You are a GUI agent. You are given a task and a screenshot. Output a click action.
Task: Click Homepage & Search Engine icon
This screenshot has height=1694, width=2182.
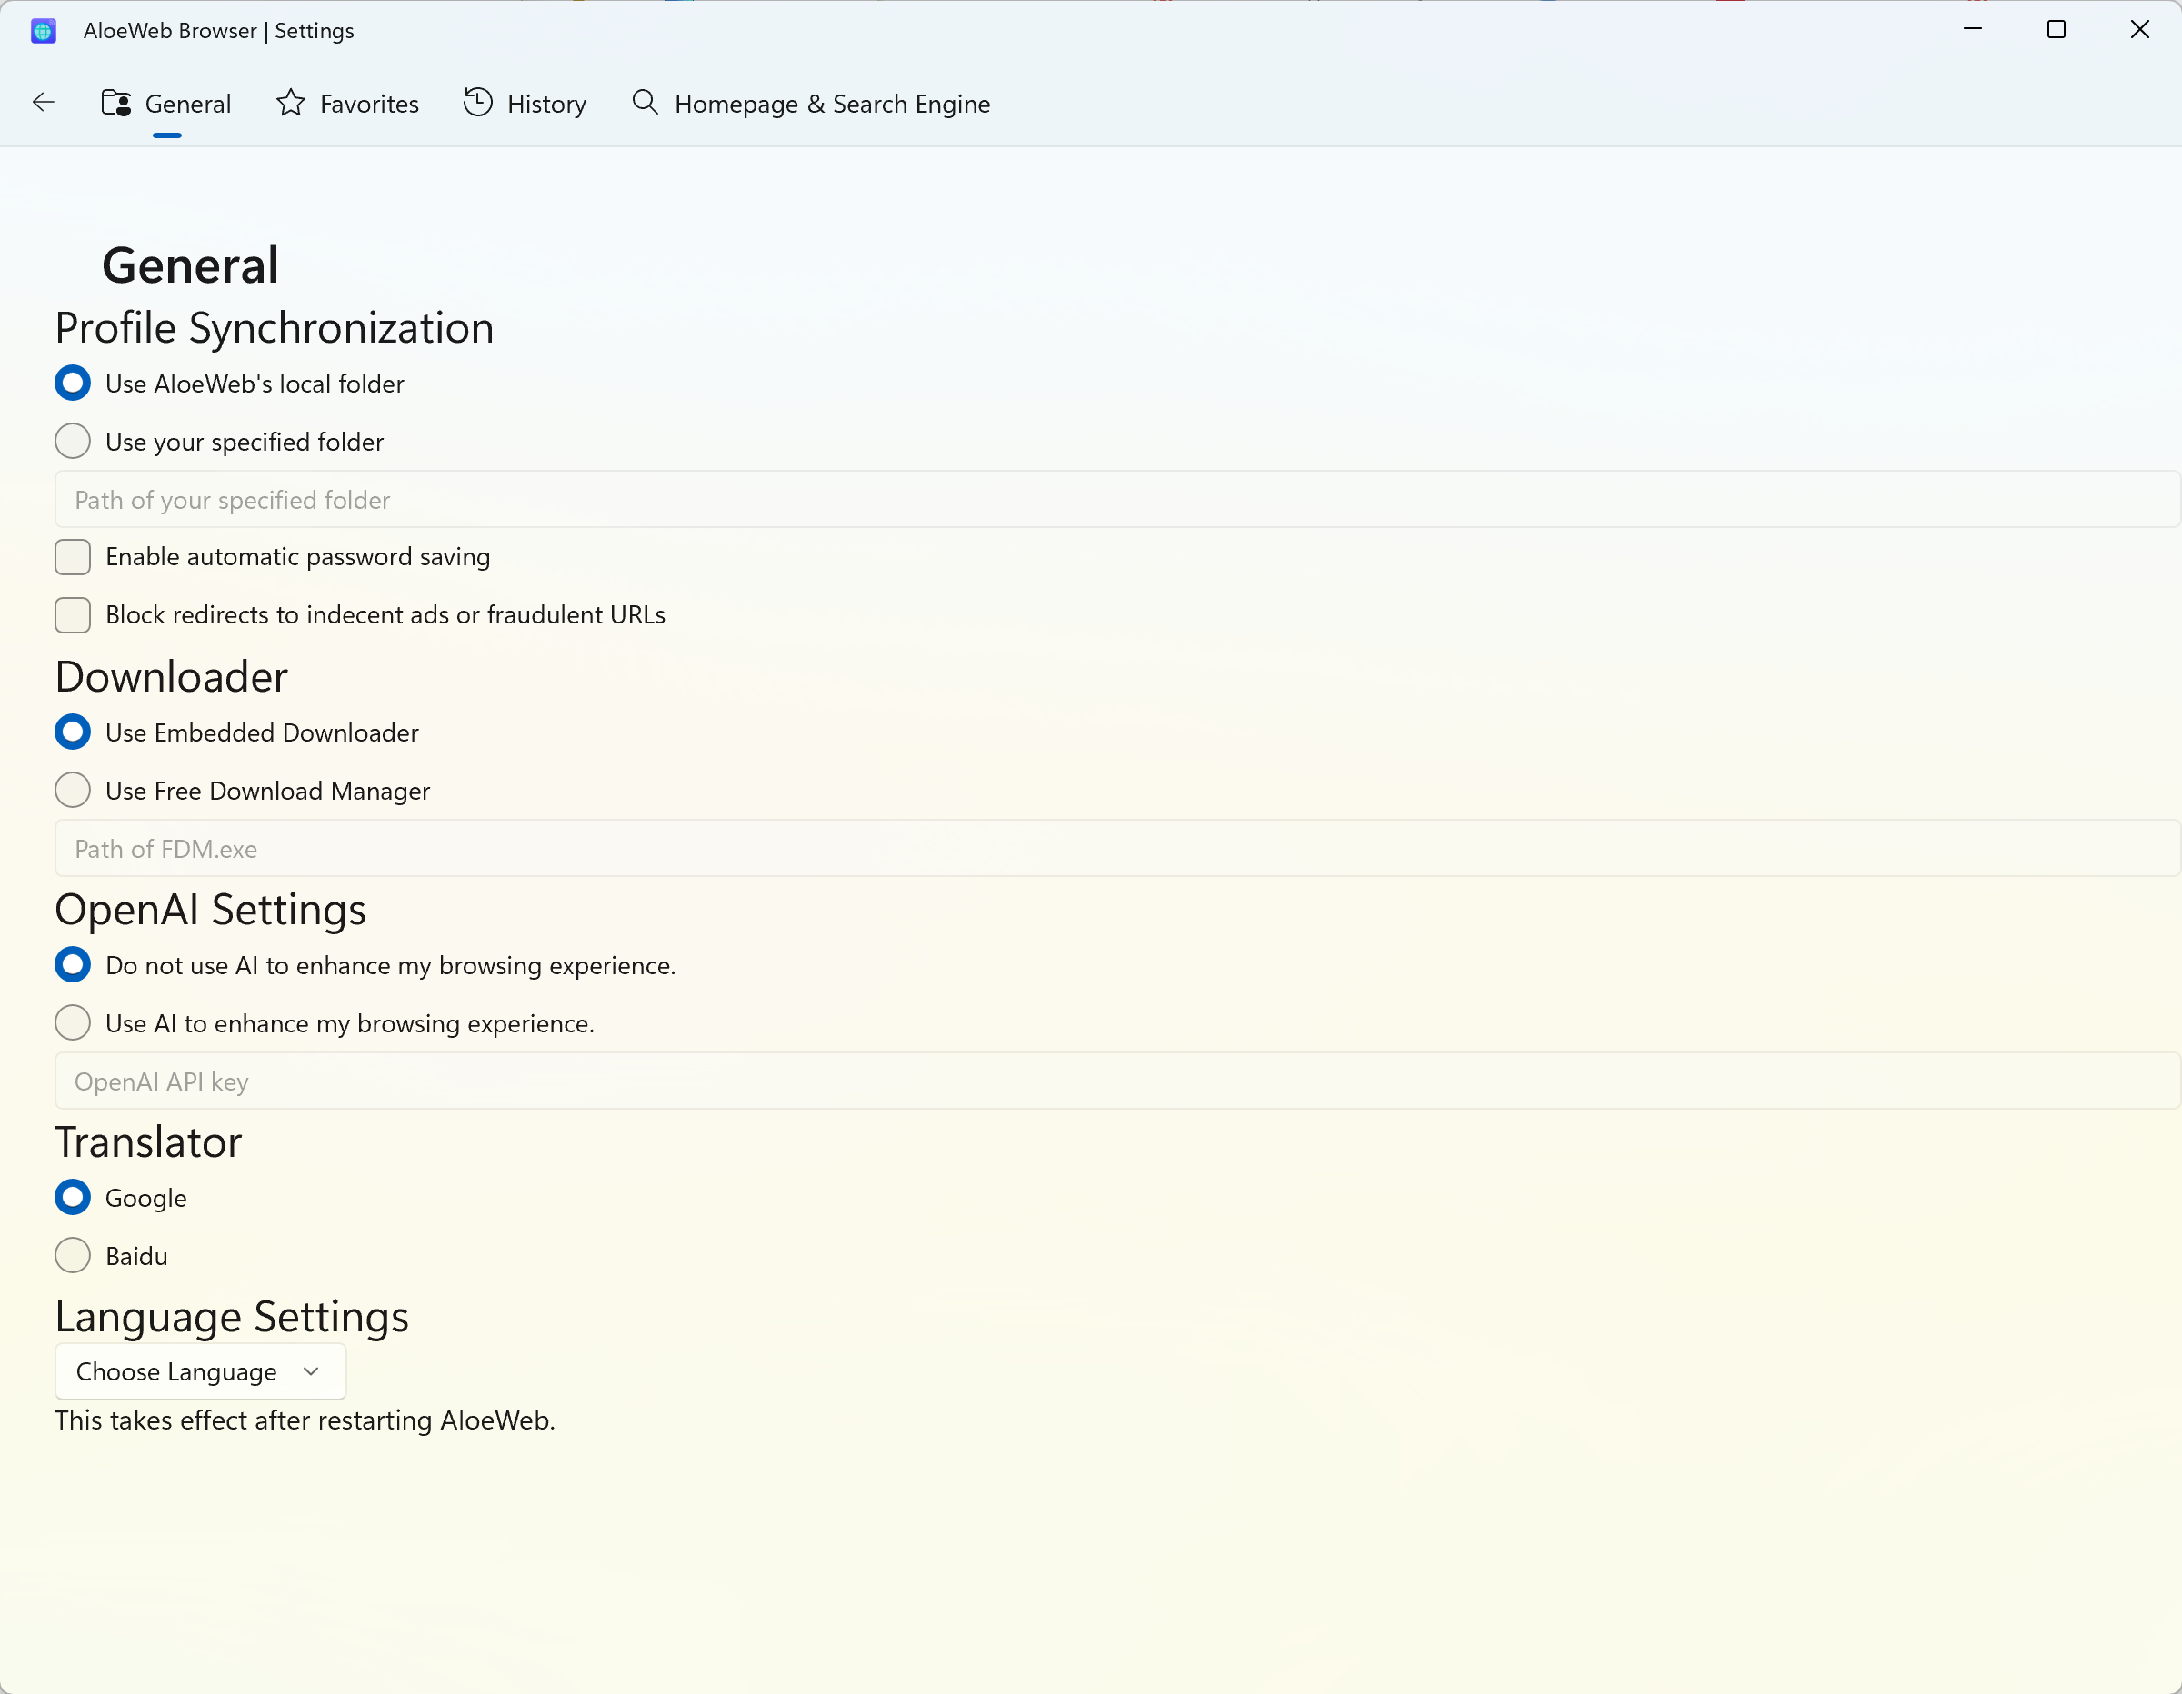pos(645,103)
